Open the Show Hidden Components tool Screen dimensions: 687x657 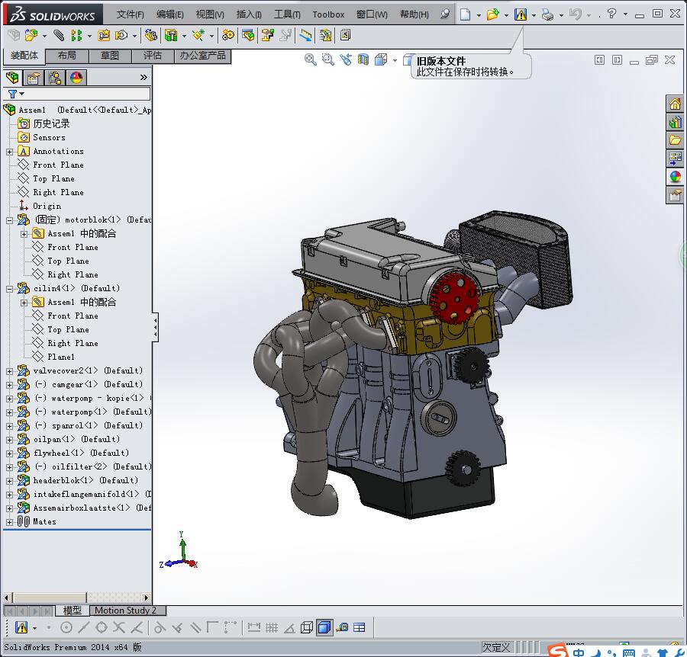pos(150,35)
